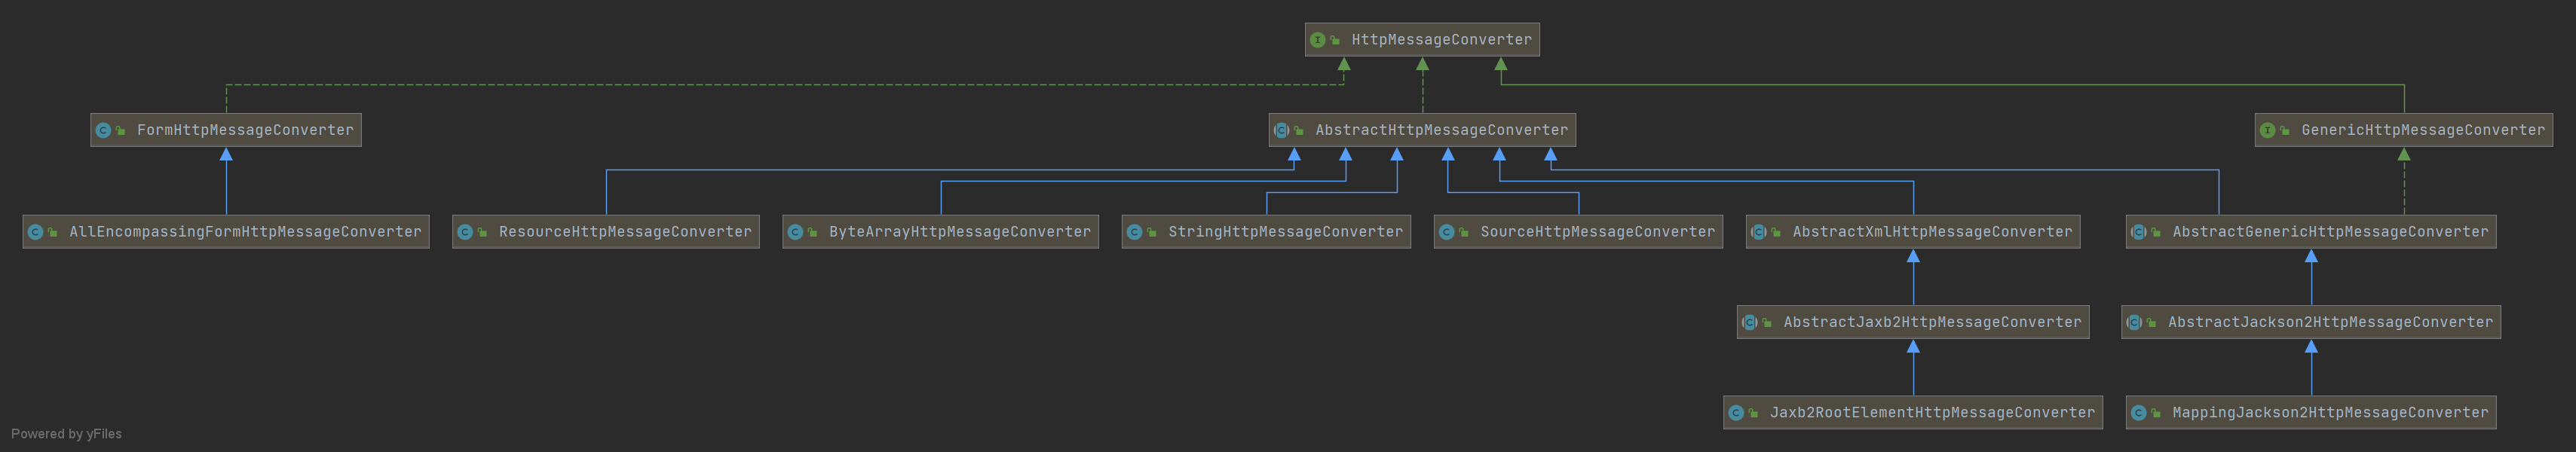Click the visibility lock icon on HttpMessageConverter
This screenshot has width=2576, height=452.
(x=1335, y=40)
